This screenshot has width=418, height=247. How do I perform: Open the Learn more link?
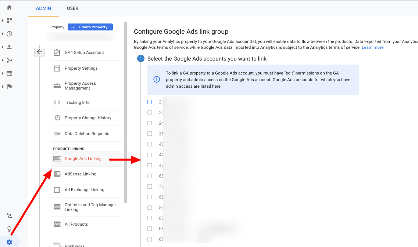[372, 47]
